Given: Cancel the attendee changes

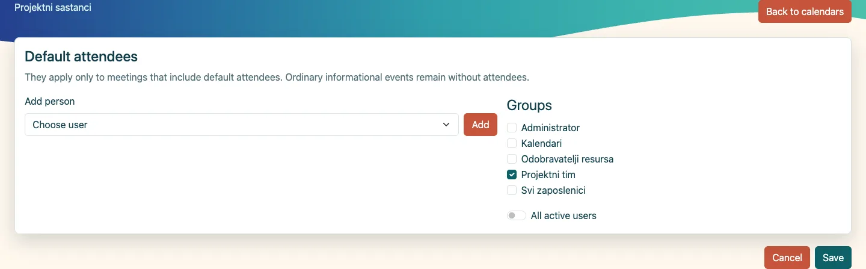Looking at the screenshot, I should (787, 258).
